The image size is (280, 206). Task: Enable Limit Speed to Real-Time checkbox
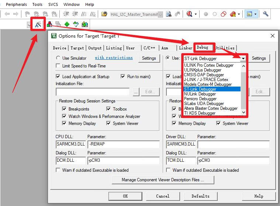58,66
